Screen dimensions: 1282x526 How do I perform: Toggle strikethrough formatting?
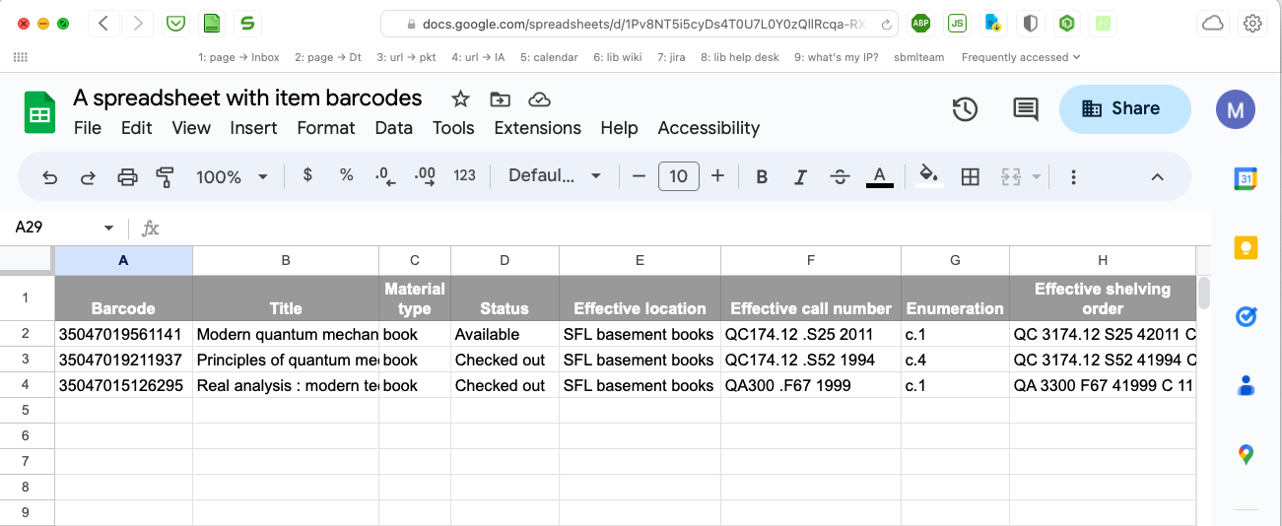pyautogui.click(x=840, y=177)
